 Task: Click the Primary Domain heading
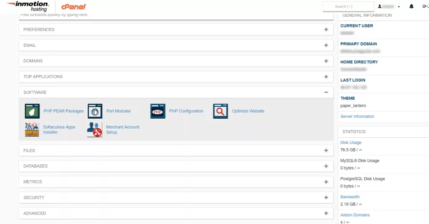(358, 44)
